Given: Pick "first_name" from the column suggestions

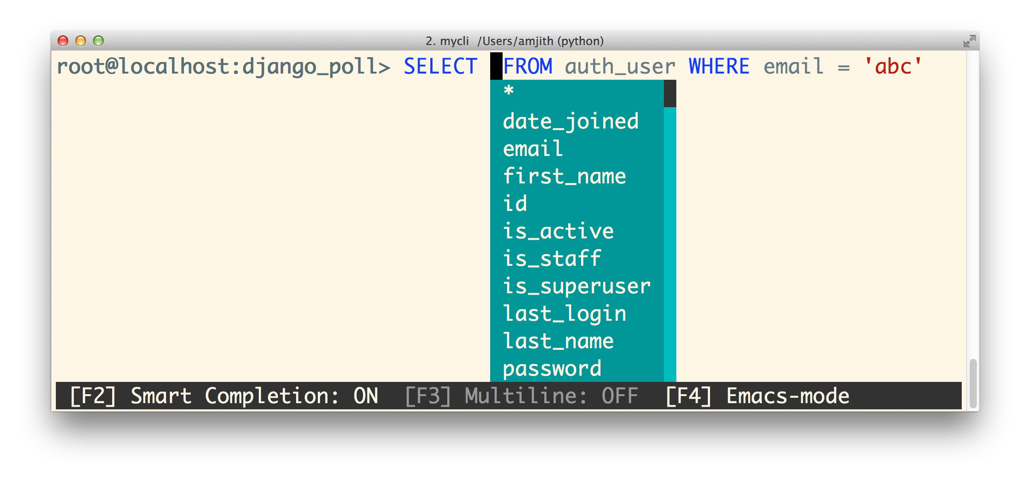Looking at the screenshot, I should tap(564, 176).
